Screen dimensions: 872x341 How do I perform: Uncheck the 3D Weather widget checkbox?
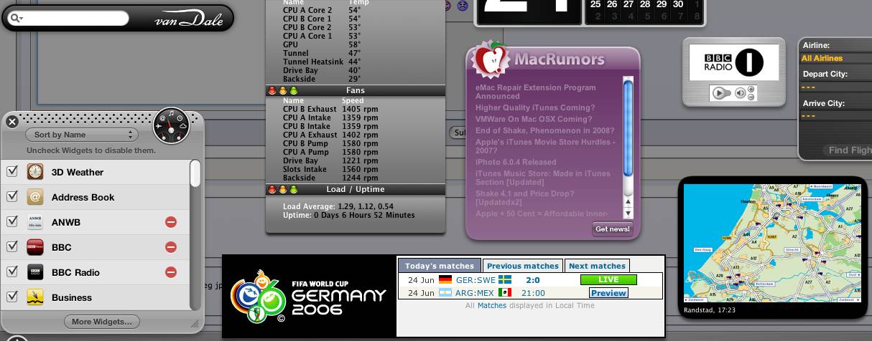click(11, 172)
